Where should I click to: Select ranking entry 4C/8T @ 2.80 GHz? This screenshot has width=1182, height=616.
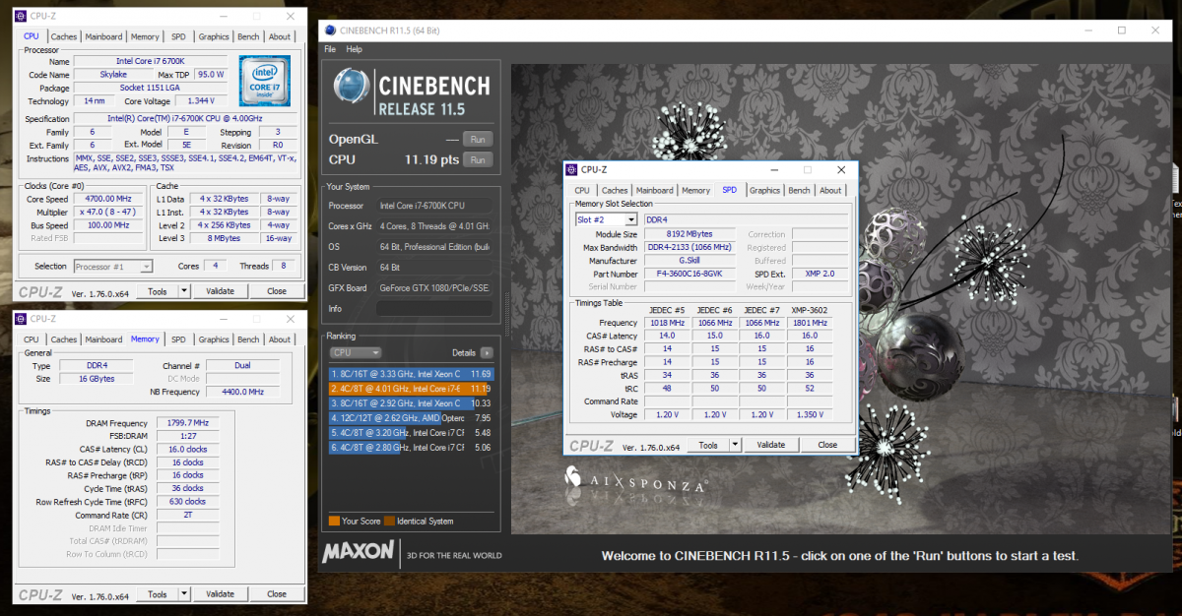[x=412, y=448]
